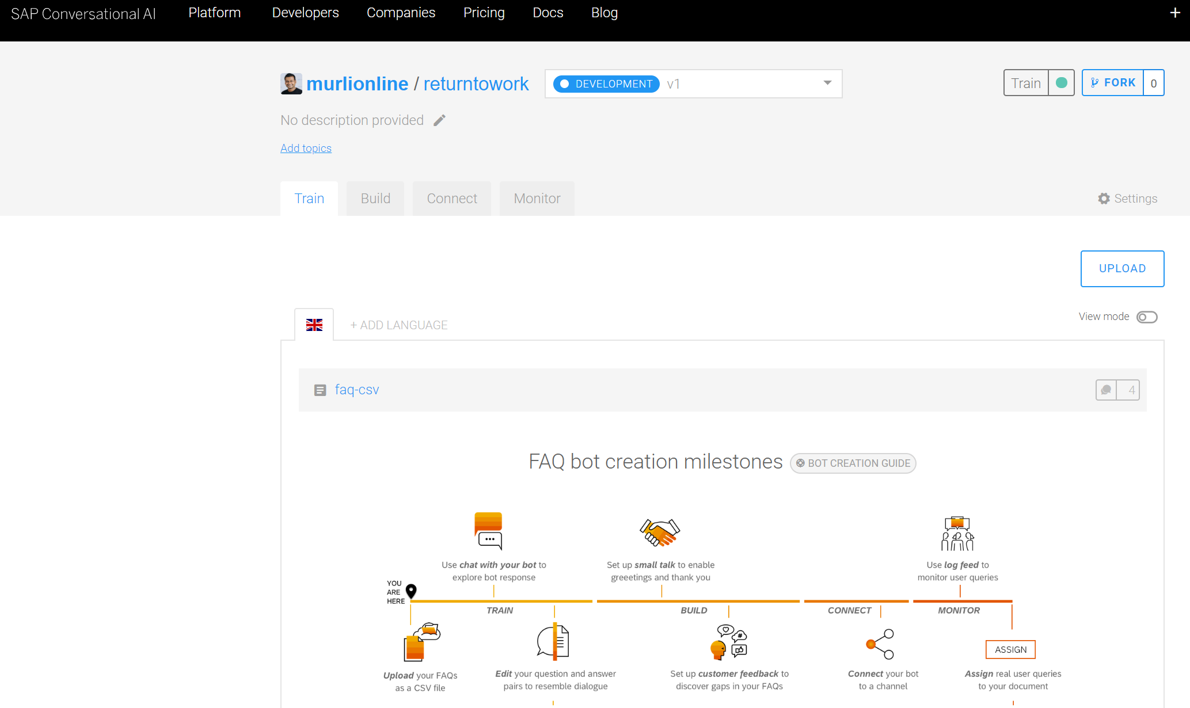Click the Settings gear icon

(1104, 199)
